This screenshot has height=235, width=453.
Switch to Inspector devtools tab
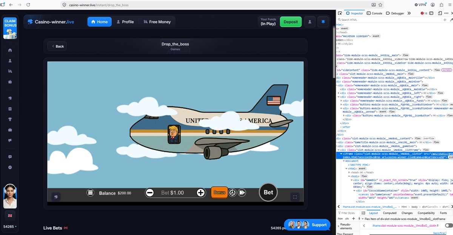click(x=354, y=13)
